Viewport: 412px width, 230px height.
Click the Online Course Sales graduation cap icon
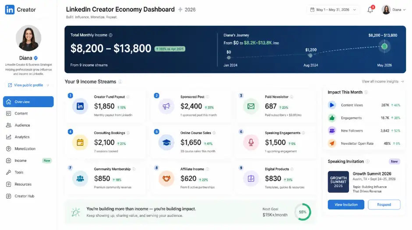point(166,142)
